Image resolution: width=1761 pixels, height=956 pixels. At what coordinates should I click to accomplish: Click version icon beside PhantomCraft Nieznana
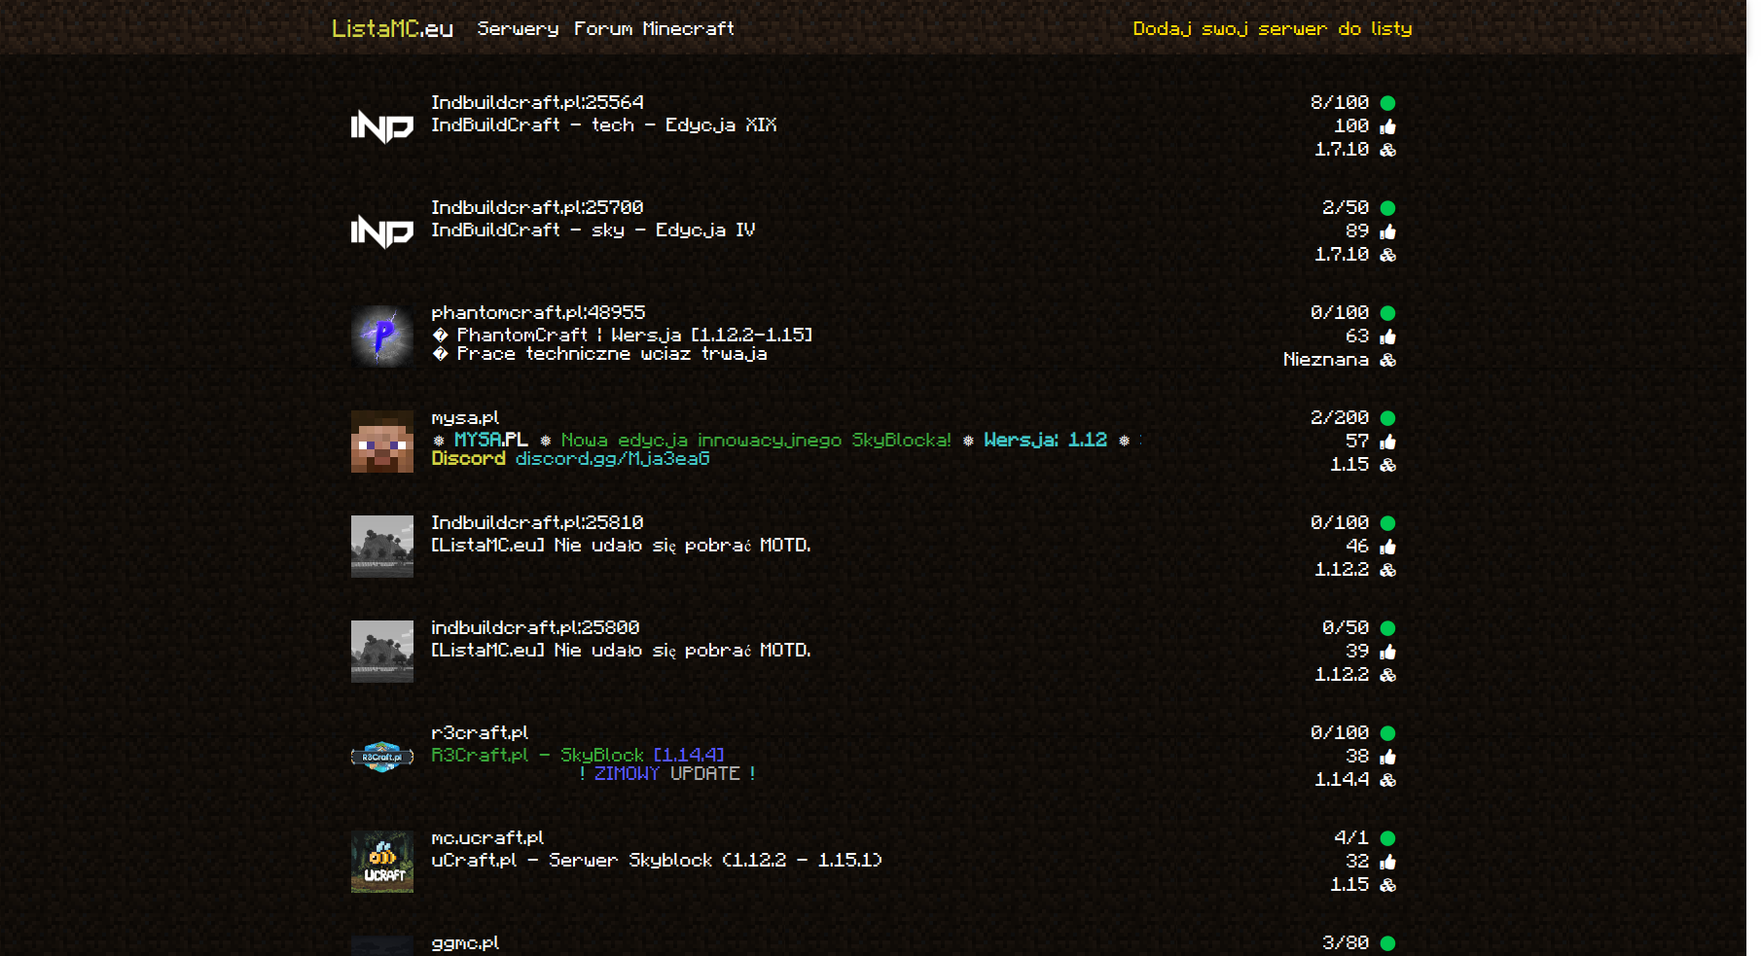[x=1387, y=360]
